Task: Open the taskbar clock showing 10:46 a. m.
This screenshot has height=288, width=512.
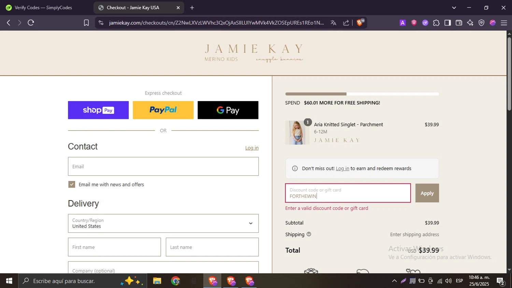Action: point(479,281)
